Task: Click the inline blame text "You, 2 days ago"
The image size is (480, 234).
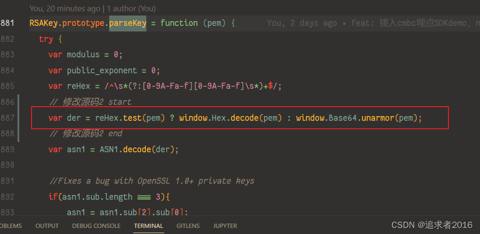Action: click(302, 23)
